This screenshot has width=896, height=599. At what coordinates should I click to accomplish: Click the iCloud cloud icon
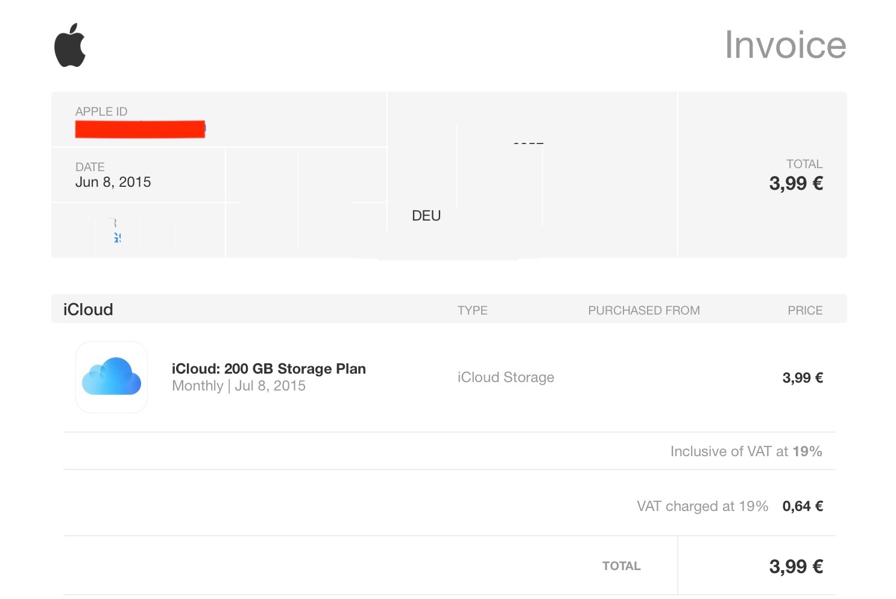click(112, 377)
